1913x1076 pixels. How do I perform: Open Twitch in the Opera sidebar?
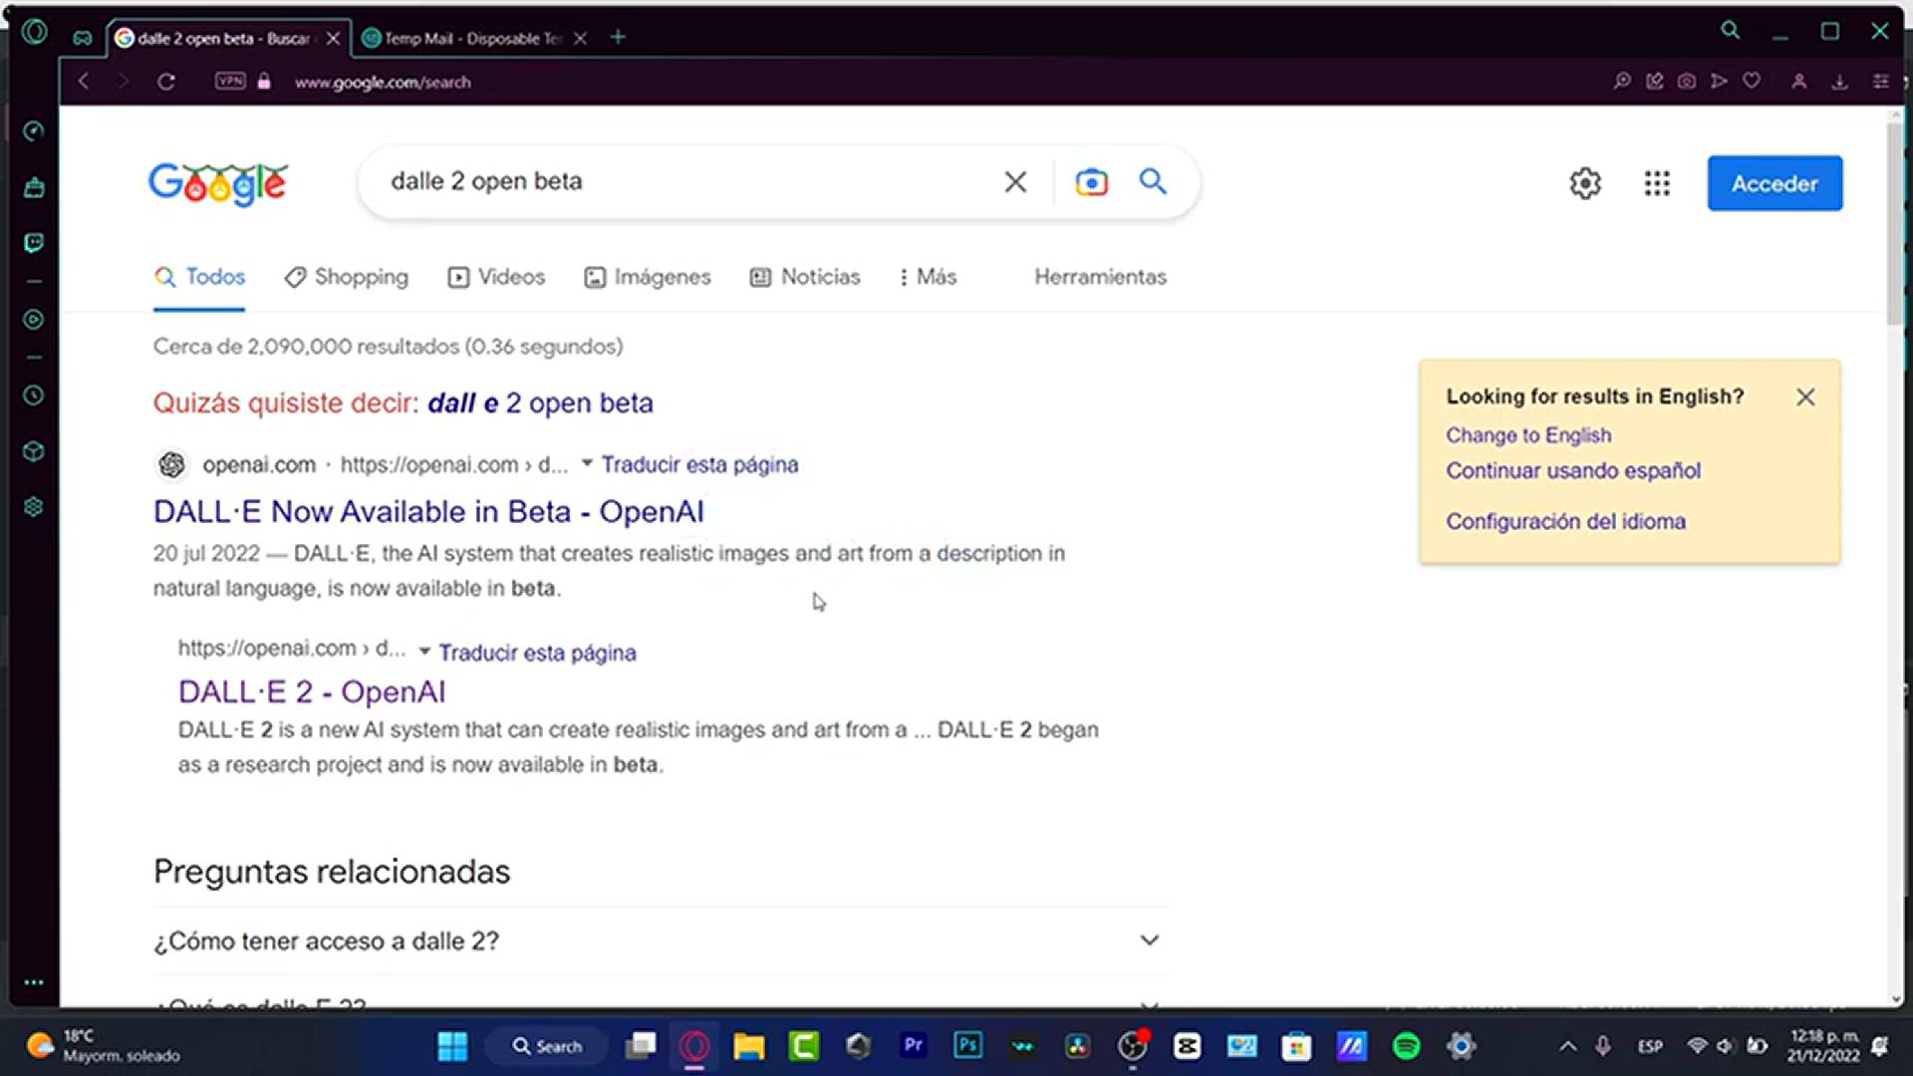coord(34,243)
